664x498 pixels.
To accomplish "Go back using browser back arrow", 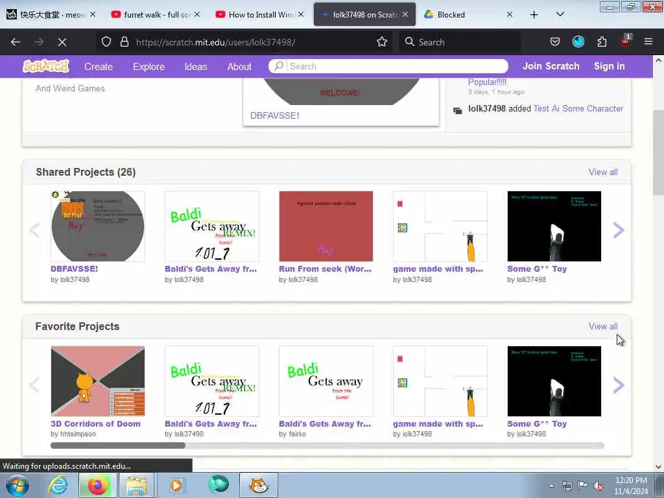I will click(16, 42).
